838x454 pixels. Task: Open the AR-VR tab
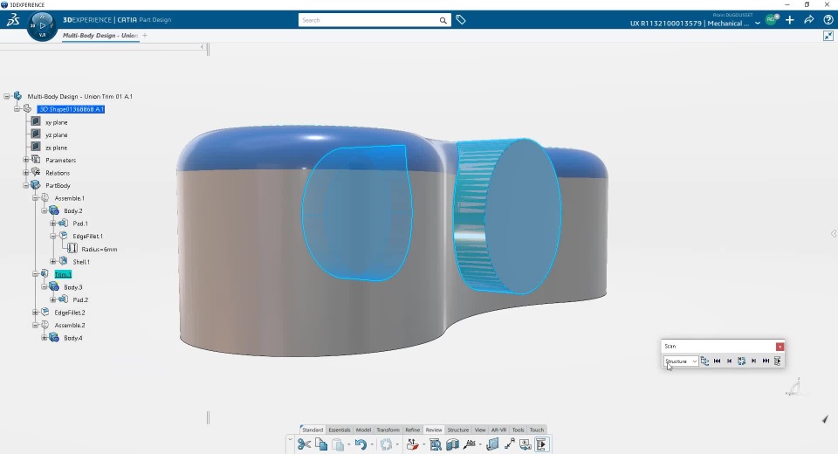[x=498, y=430]
